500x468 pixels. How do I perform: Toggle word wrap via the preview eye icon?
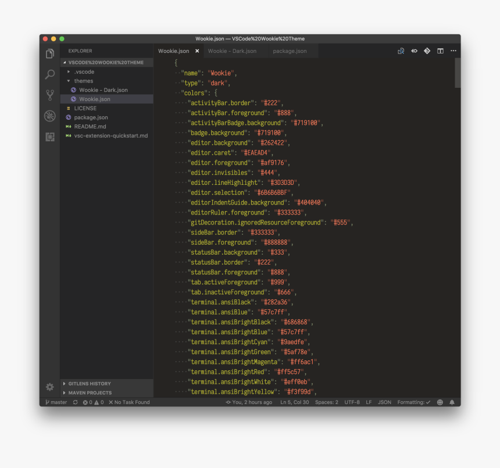click(414, 51)
